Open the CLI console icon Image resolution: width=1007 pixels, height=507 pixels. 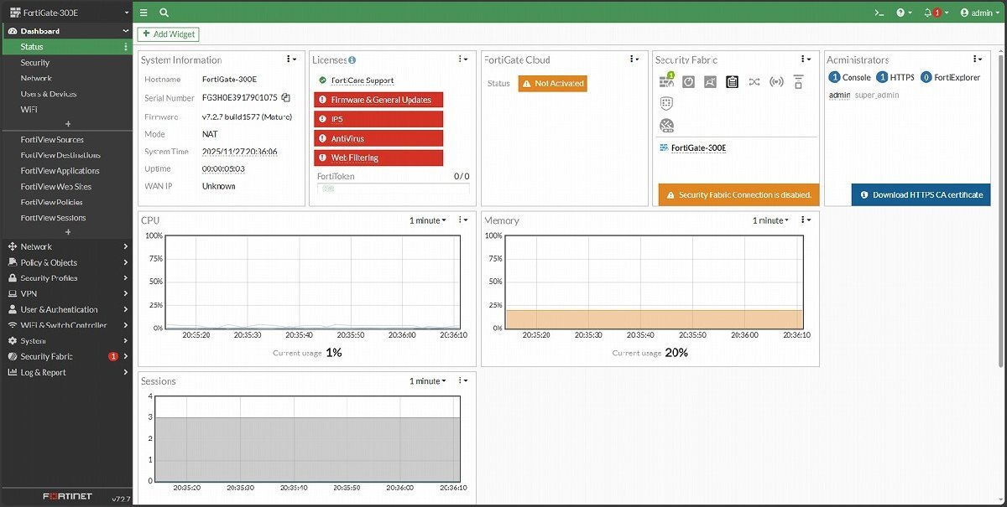tap(879, 13)
